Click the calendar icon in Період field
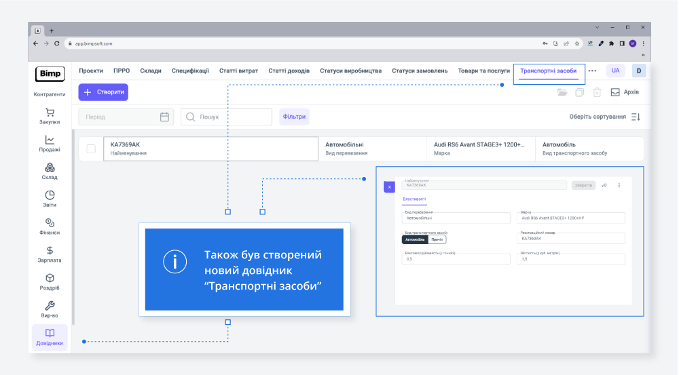Screen dimensions: 679x375 click(164, 117)
